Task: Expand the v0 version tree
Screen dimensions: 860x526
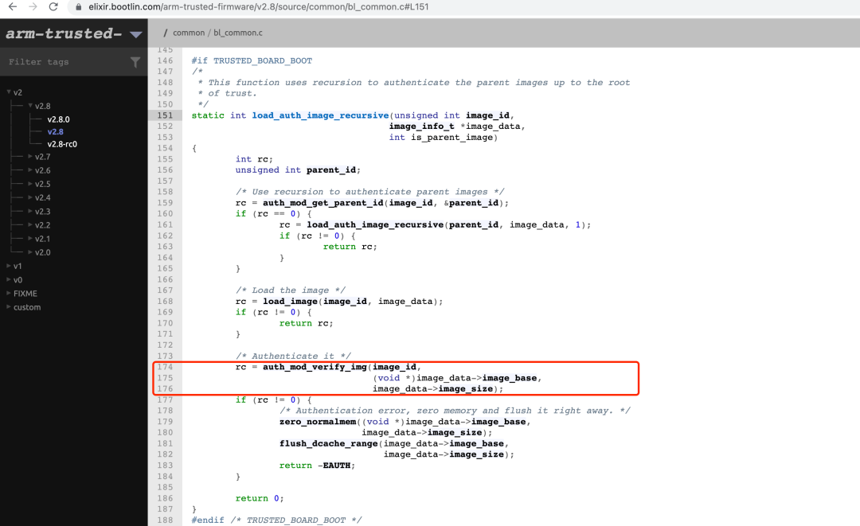Action: 9,279
